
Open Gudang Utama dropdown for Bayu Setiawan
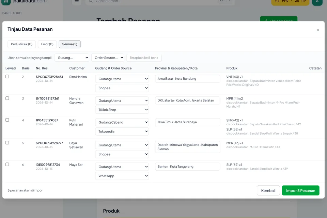(x=122, y=145)
